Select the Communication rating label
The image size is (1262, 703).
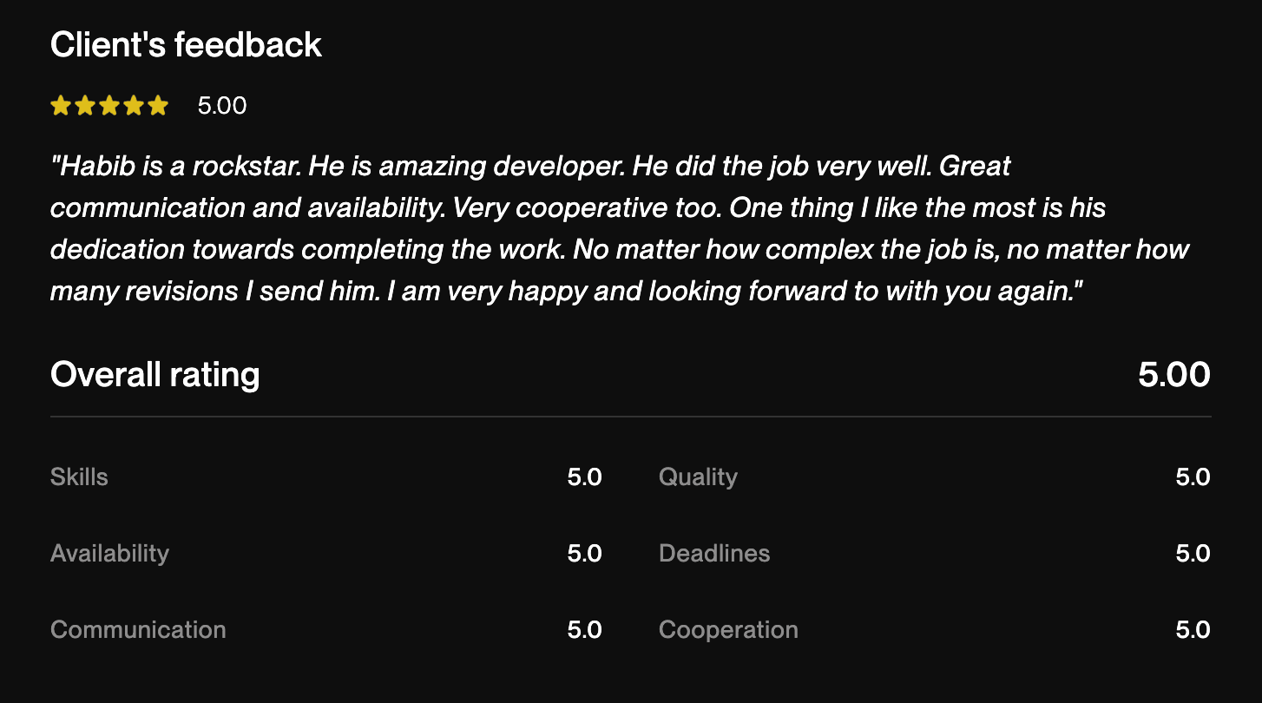click(x=138, y=630)
